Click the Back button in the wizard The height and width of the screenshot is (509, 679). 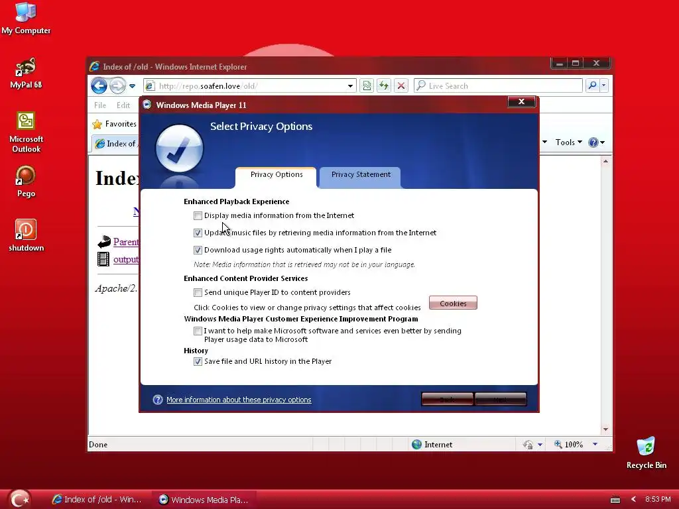coord(448,399)
